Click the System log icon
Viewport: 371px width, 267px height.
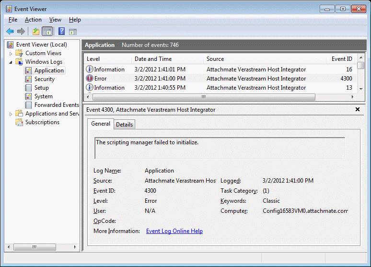point(28,96)
